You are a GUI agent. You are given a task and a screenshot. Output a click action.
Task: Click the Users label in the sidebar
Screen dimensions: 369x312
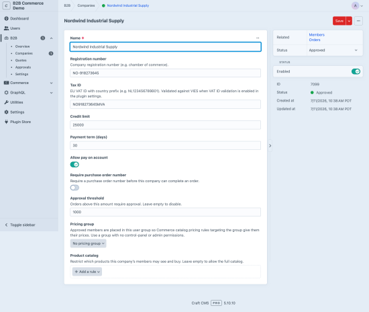pos(15,28)
